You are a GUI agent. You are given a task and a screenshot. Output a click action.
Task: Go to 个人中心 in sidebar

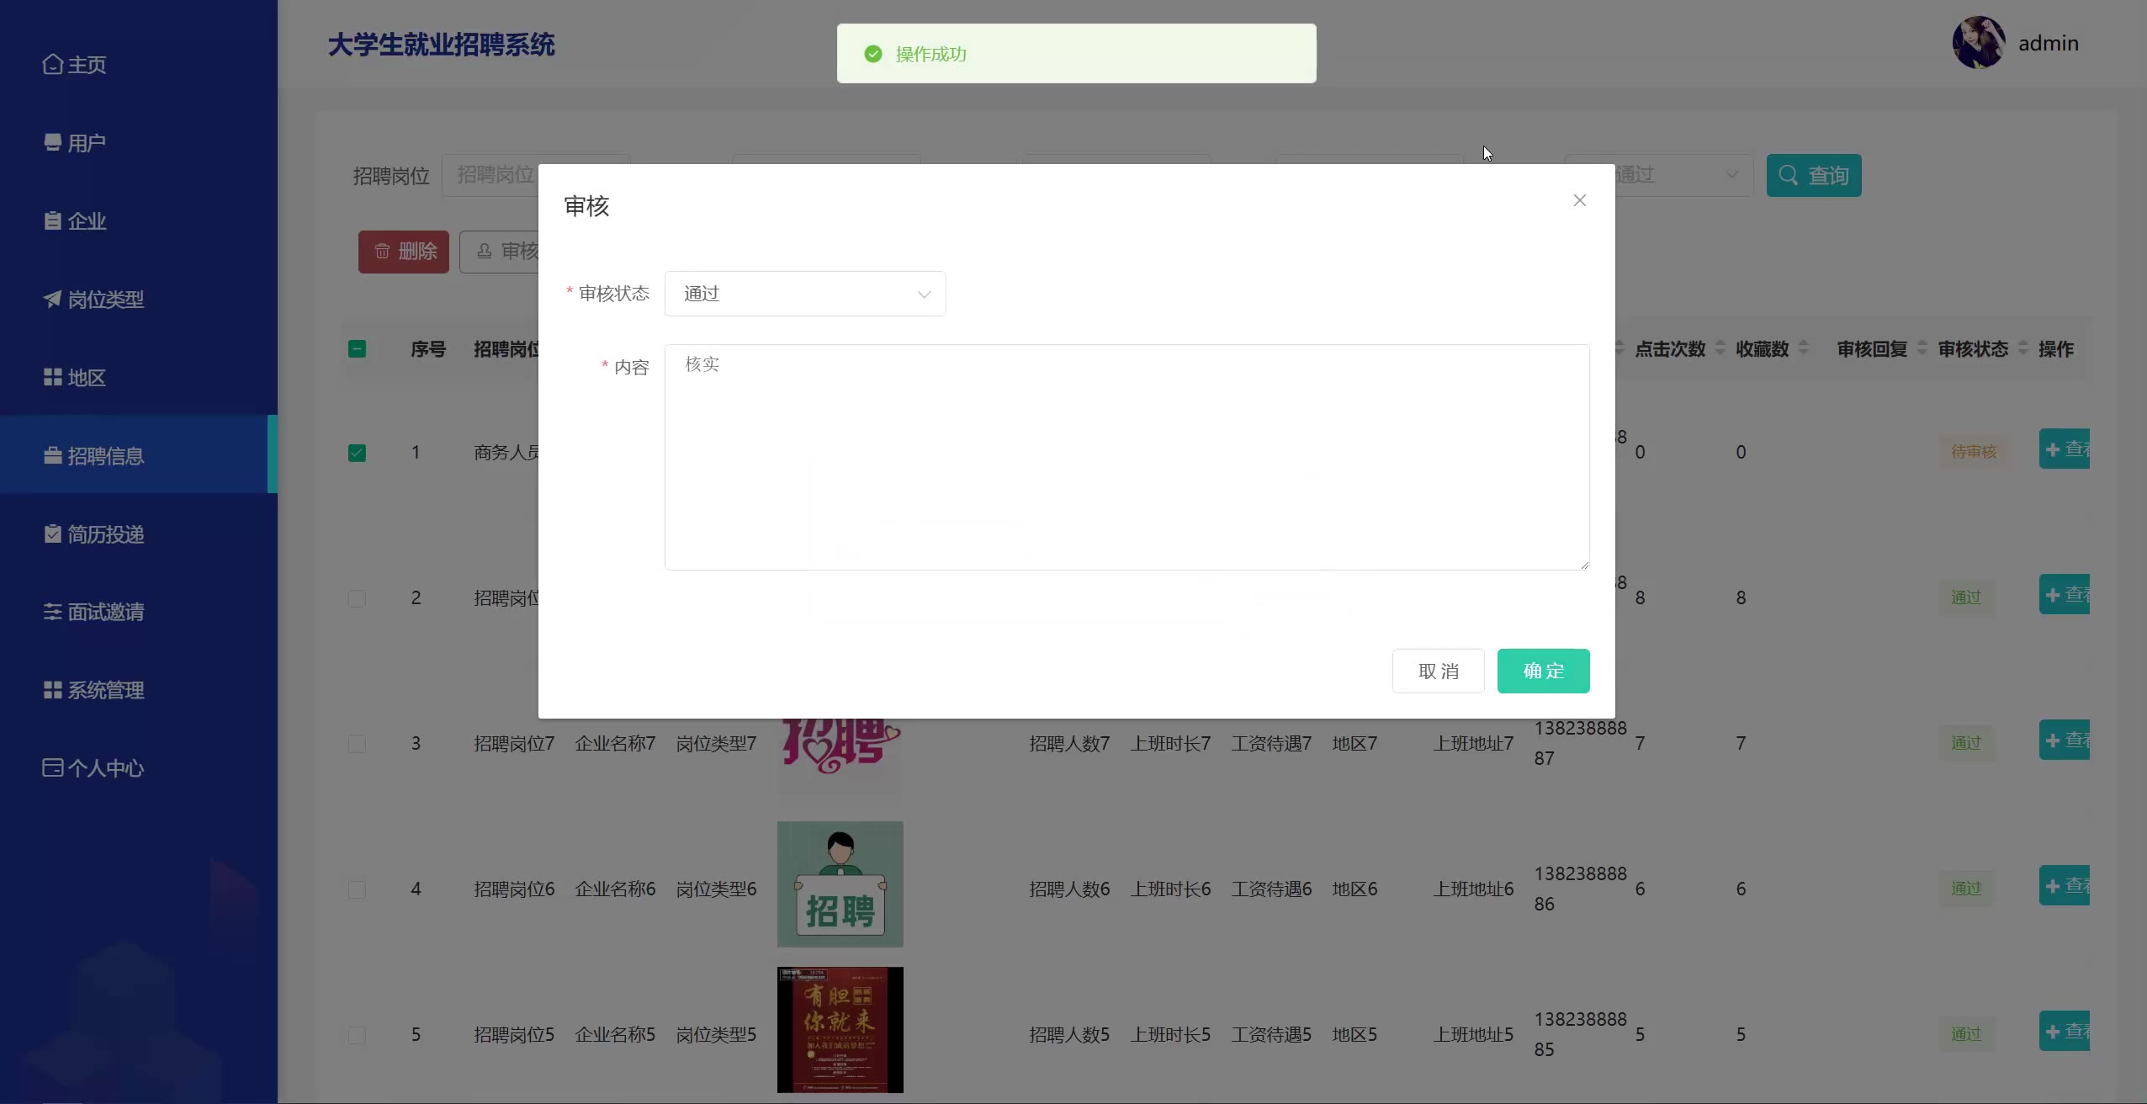click(94, 768)
